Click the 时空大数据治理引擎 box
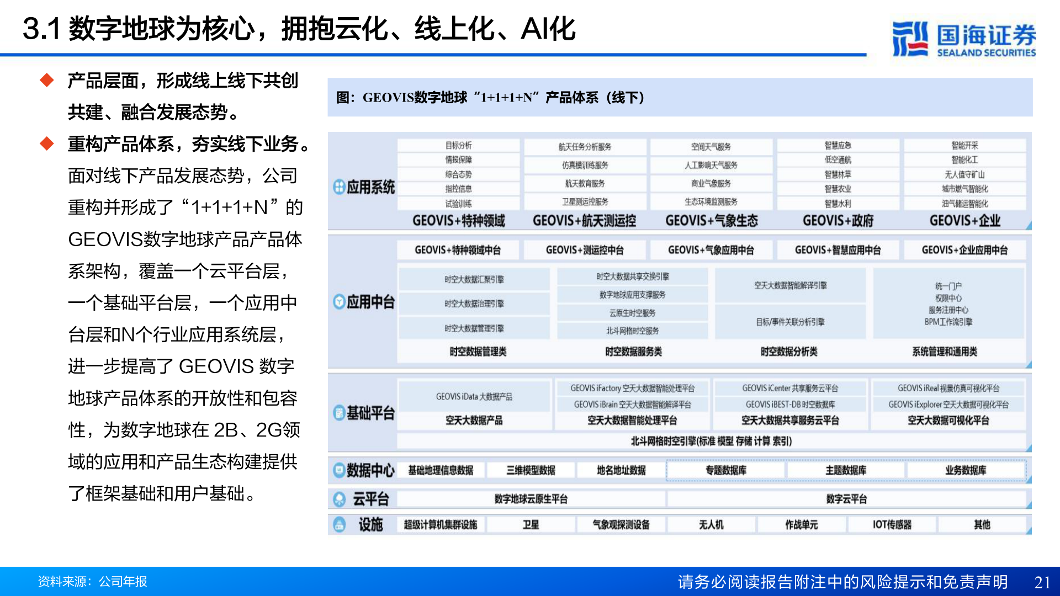The width and height of the screenshot is (1060, 596). [474, 304]
